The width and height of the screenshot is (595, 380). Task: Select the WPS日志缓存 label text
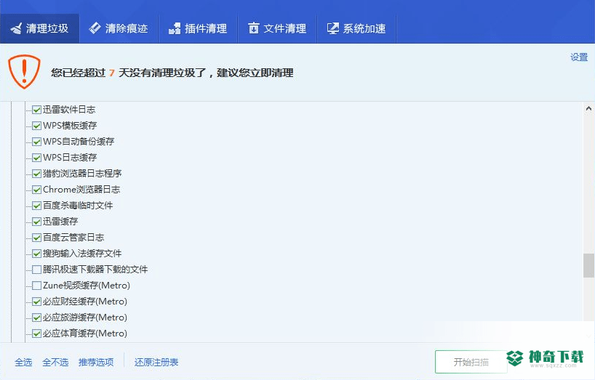click(x=70, y=157)
